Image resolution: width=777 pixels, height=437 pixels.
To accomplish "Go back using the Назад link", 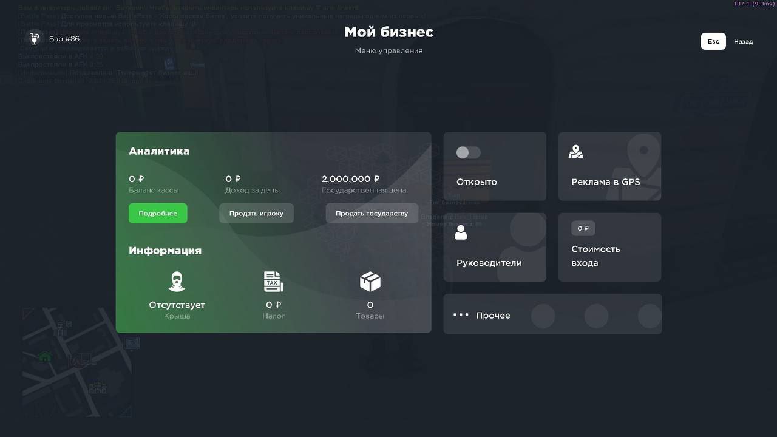I will click(743, 41).
